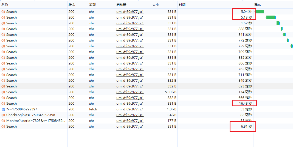
Task: Click the document icon of the ?v=1750845292397 request
Action: [3, 109]
